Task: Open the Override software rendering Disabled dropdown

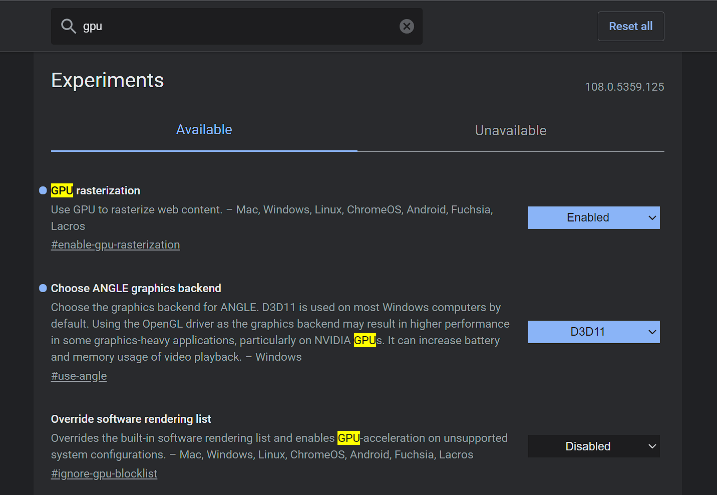Action: click(593, 446)
